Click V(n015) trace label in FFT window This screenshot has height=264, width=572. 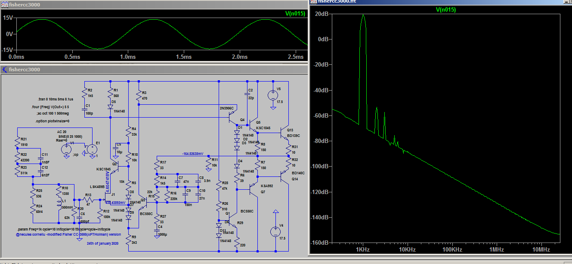446,9
